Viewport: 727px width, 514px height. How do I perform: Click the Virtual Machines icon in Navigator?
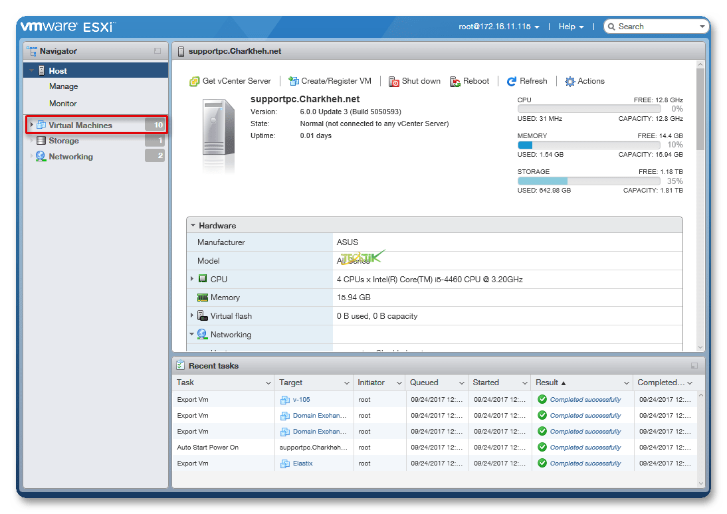tap(41, 125)
